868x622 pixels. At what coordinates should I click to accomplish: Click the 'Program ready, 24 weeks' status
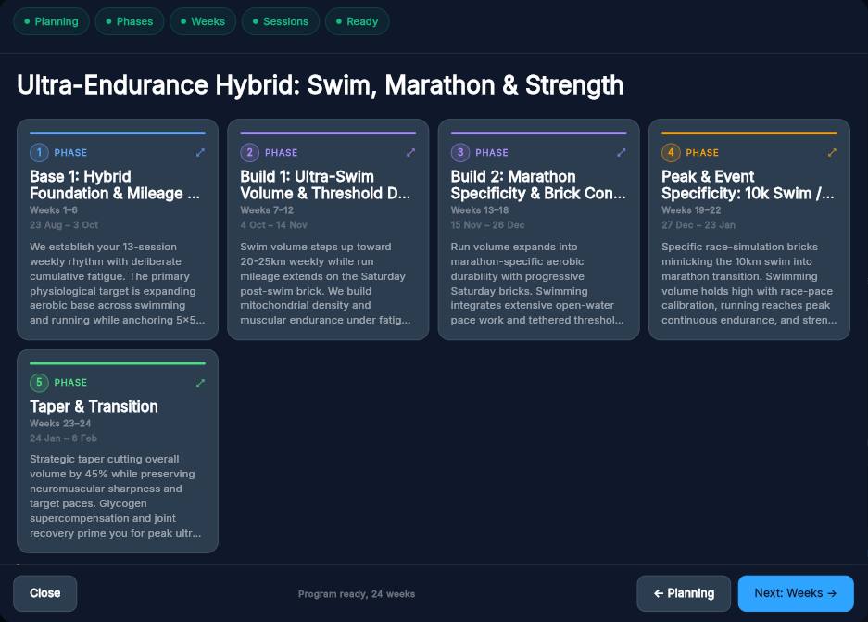357,594
